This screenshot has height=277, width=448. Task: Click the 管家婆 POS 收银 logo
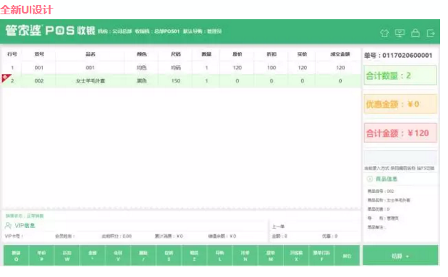point(50,31)
